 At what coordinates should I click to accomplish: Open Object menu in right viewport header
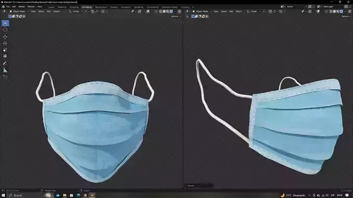tap(239, 11)
